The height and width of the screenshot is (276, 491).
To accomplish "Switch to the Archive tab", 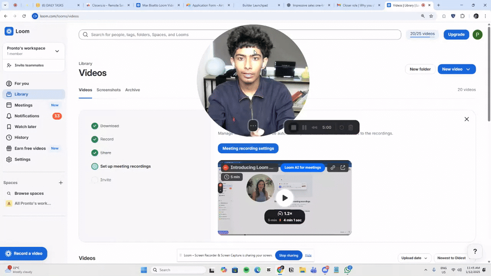I will [x=132, y=90].
